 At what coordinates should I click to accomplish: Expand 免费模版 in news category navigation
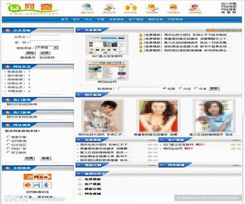click(92, 179)
